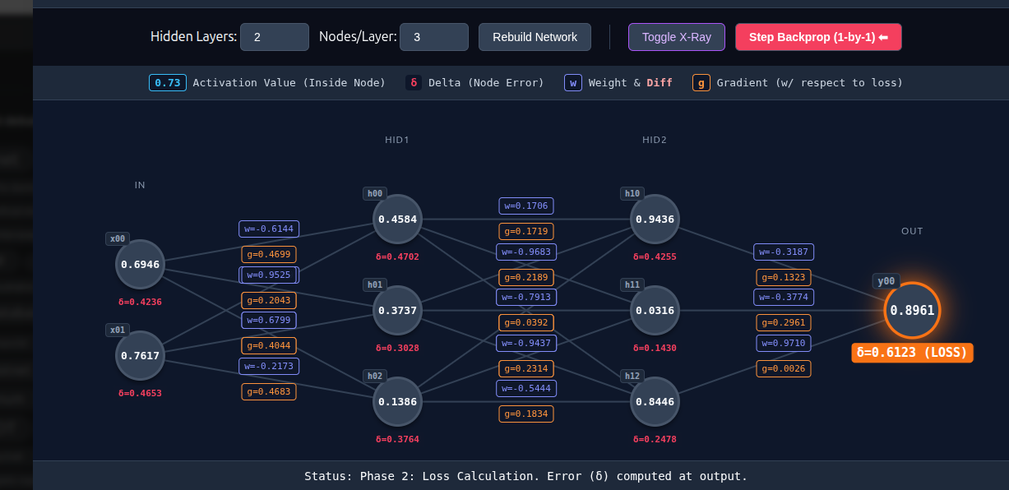Click the g gradient legend icon
This screenshot has height=490, width=1009.
click(x=701, y=83)
